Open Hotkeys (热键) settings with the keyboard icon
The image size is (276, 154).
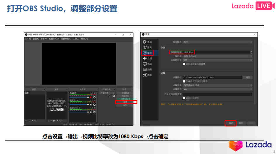147,69
